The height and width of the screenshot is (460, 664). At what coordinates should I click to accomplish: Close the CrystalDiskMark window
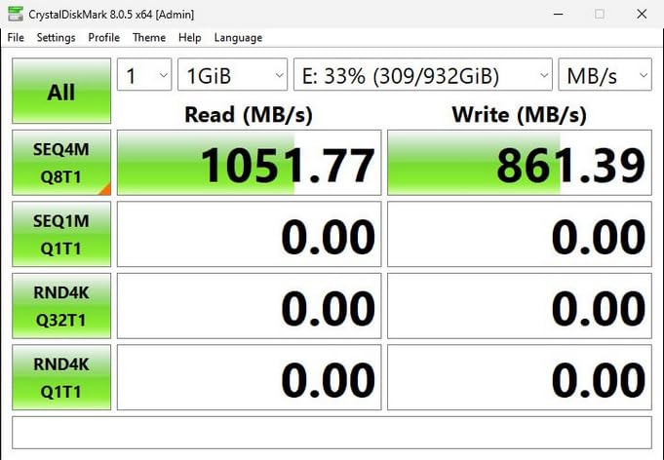(642, 14)
